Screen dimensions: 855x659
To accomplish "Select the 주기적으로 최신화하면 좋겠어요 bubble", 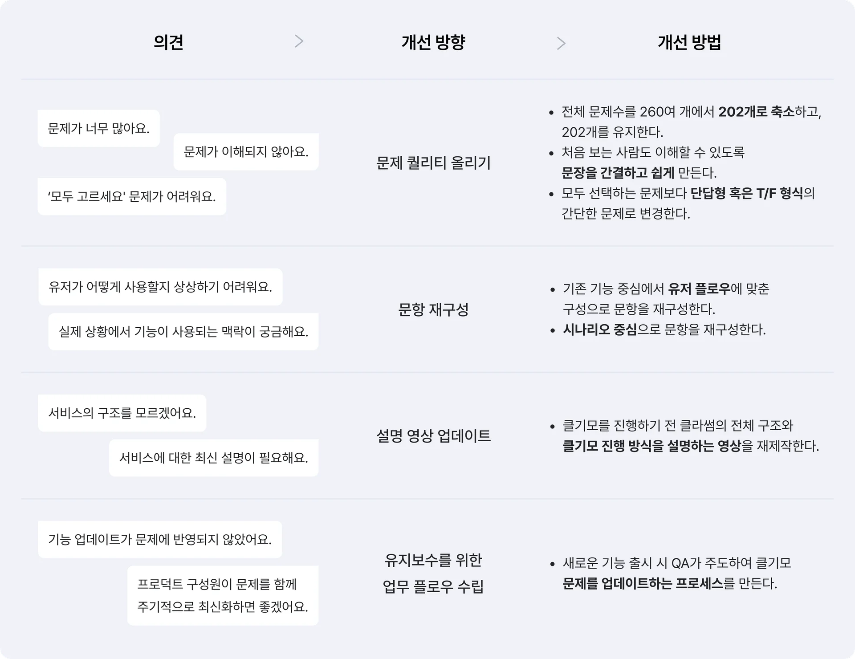I will pyautogui.click(x=223, y=595).
